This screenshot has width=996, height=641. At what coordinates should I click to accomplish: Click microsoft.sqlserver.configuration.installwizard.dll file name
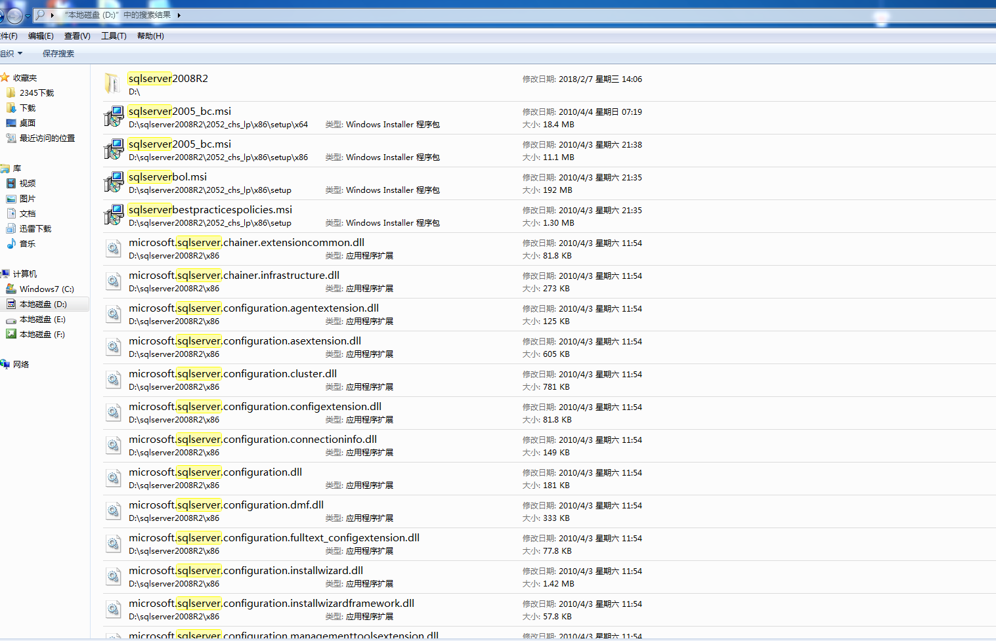246,571
